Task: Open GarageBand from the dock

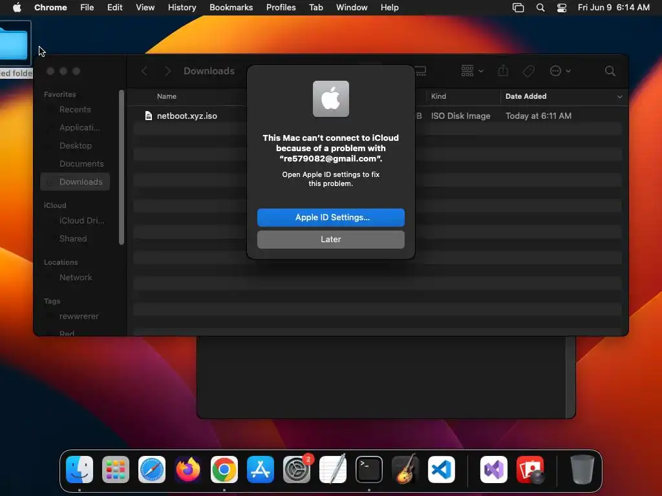Action: point(405,470)
